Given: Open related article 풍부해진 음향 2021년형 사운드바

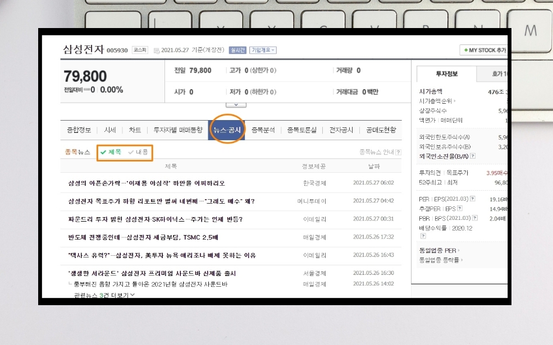Looking at the screenshot, I should [x=150, y=284].
